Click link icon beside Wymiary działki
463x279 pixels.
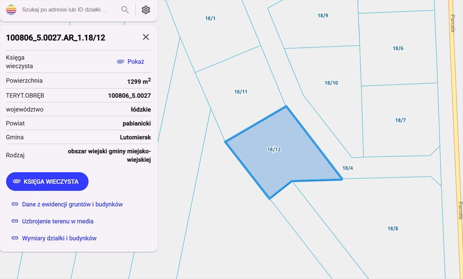tap(15, 238)
